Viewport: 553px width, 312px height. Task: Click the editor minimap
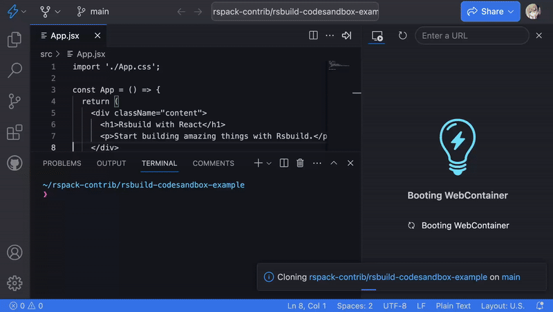pos(339,65)
